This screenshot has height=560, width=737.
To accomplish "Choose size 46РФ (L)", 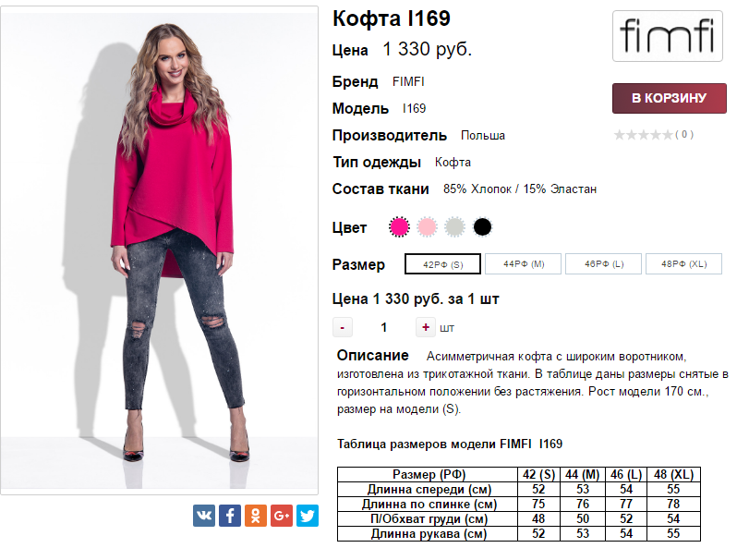I will pyautogui.click(x=604, y=264).
